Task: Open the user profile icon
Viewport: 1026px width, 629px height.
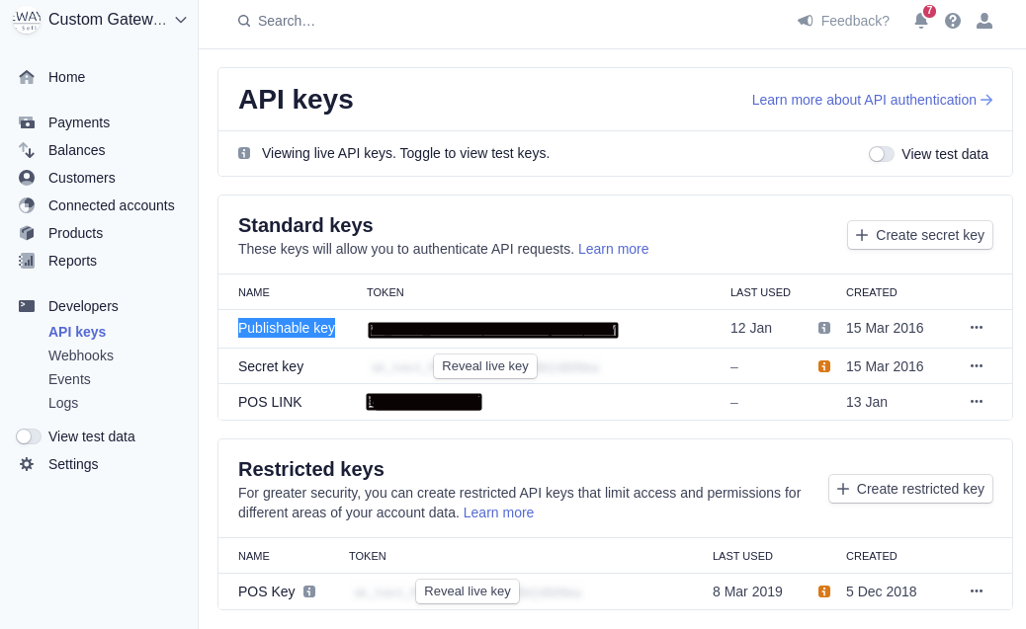Action: point(984,21)
